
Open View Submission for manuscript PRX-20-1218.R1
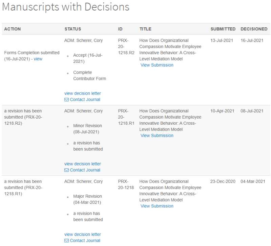(157, 136)
